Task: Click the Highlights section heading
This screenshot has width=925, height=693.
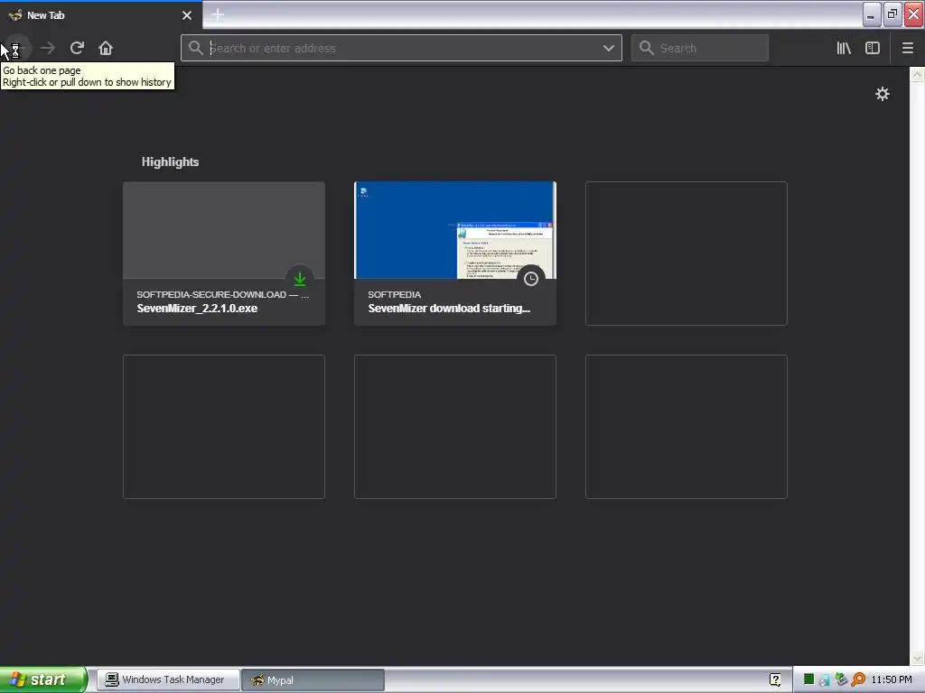Action: coord(170,162)
